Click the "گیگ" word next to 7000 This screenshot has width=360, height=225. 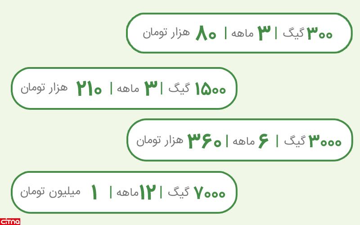coord(179,193)
